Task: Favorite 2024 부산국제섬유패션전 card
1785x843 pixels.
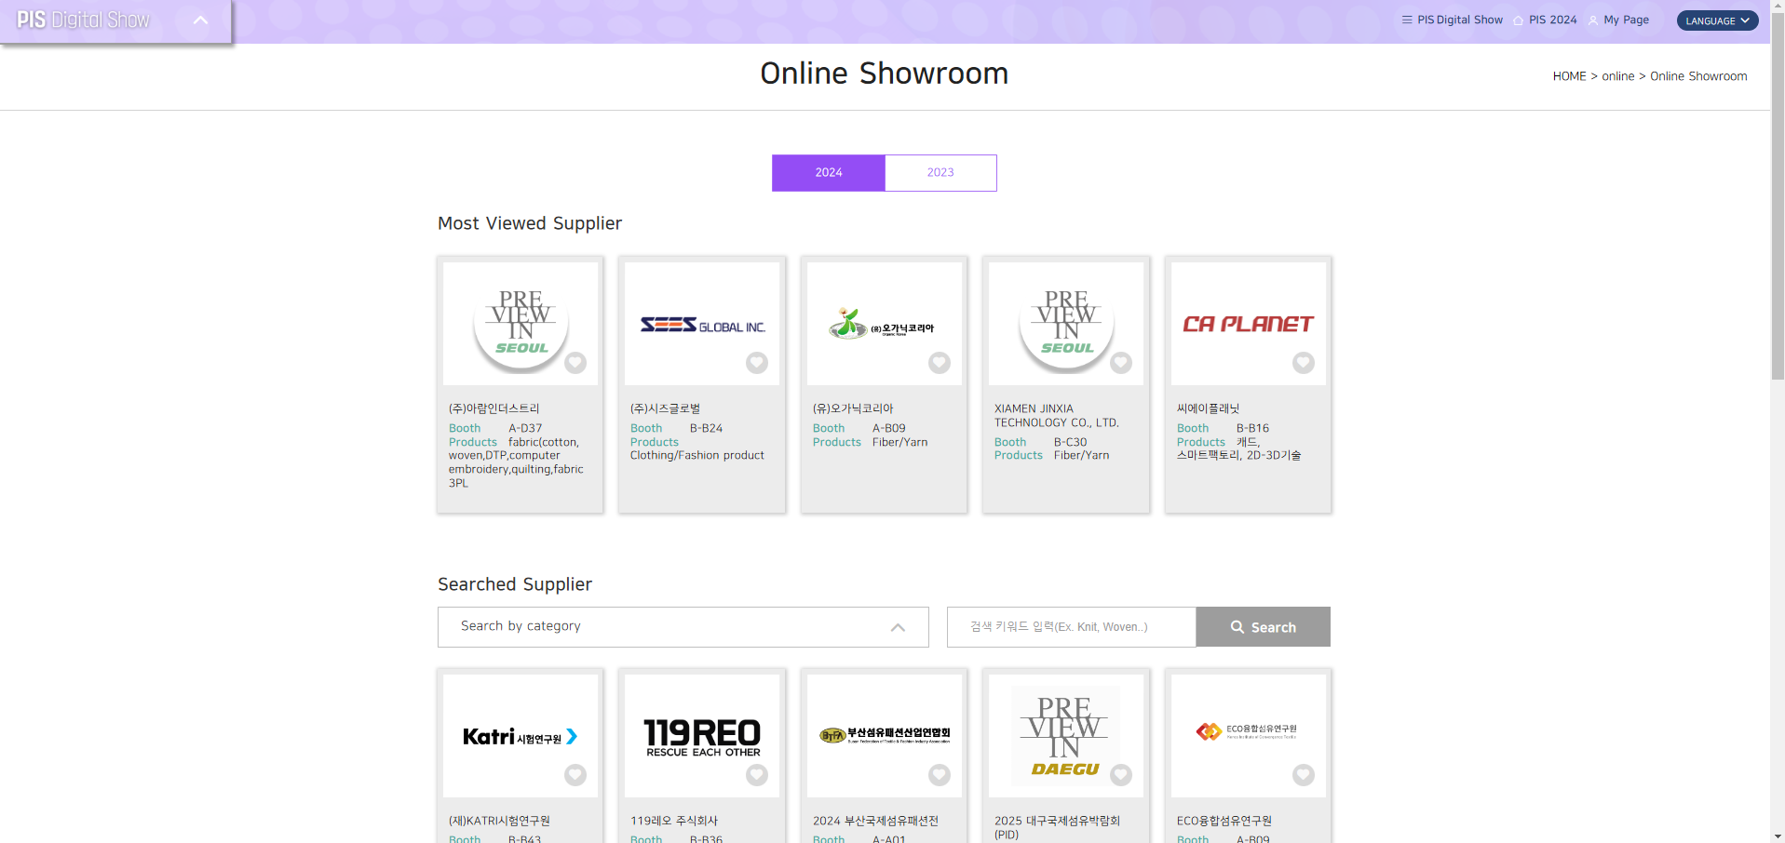Action: coord(940,775)
